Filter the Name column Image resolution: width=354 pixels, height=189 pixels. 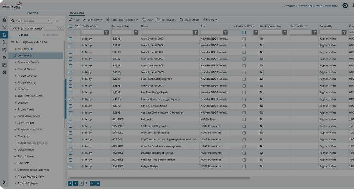195,33
